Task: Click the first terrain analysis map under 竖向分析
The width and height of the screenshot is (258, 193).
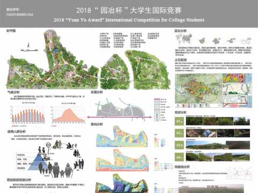Action: [x=122, y=136]
